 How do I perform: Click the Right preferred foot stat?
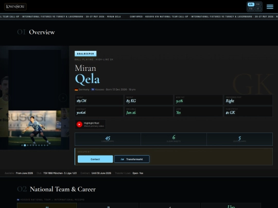pyautogui.click(x=248, y=100)
